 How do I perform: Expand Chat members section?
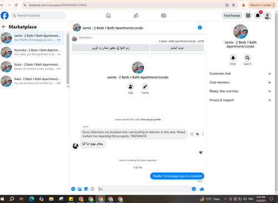(x=240, y=82)
